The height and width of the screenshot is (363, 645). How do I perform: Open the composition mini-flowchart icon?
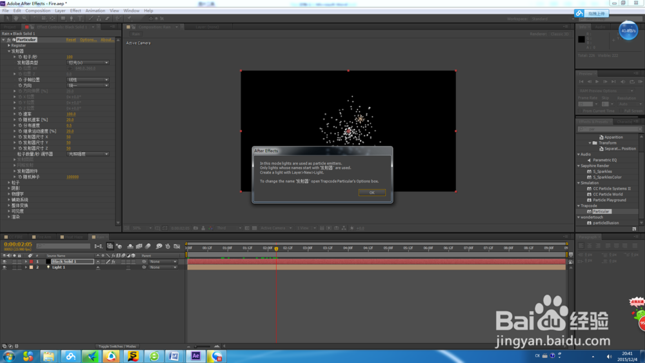[98, 246]
